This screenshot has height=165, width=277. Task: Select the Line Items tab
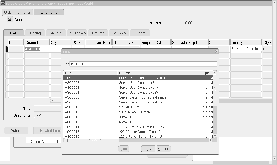(49, 12)
